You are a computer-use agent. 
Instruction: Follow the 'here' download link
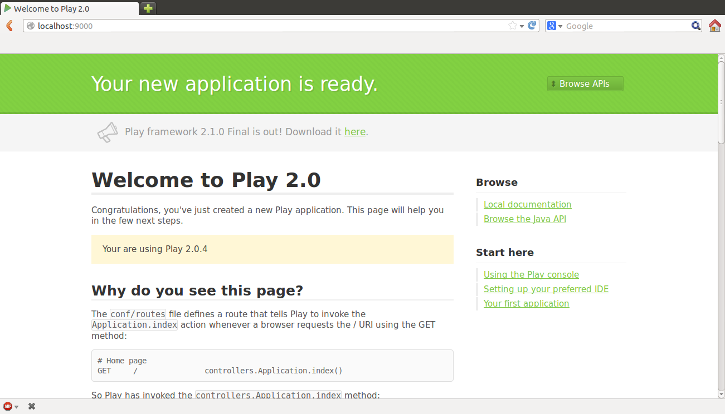pyautogui.click(x=355, y=132)
